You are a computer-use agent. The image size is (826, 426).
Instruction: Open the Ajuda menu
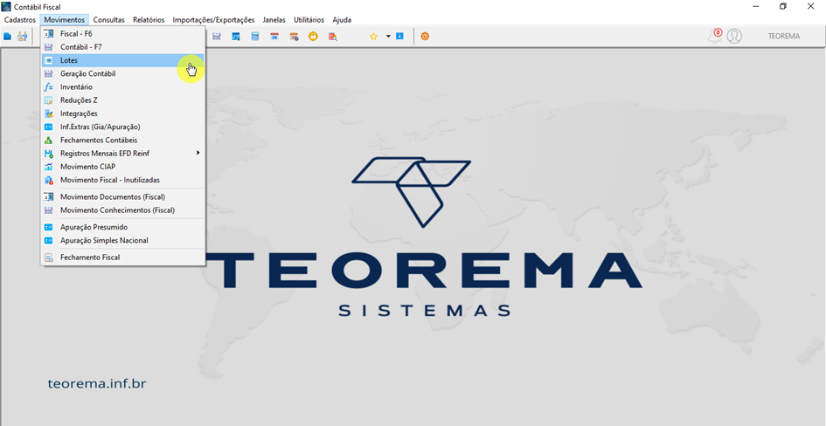342,20
